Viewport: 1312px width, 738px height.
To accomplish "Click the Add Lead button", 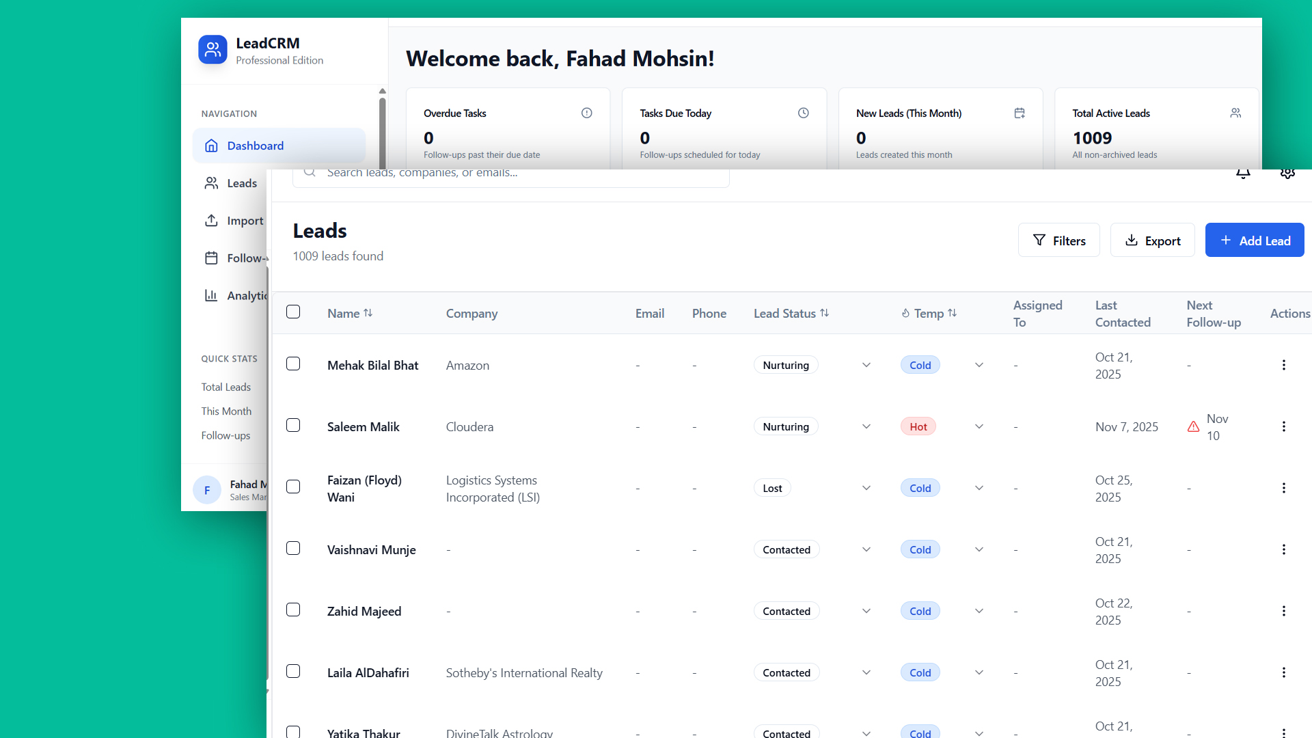I will [x=1255, y=240].
